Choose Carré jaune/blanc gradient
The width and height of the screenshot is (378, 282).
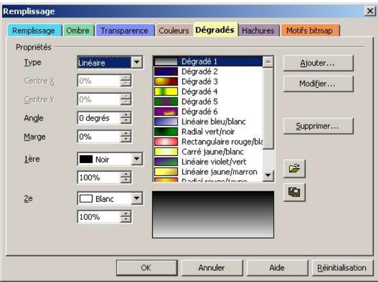click(x=208, y=152)
